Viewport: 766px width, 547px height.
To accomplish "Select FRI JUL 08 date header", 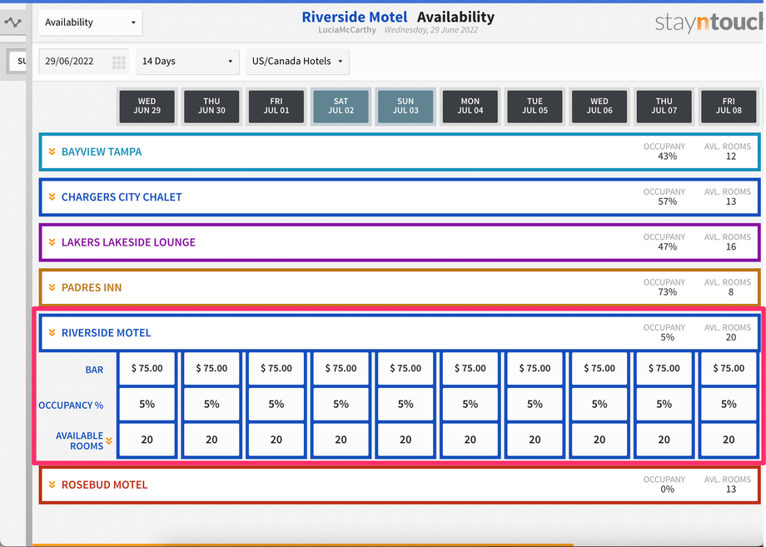I will (729, 107).
